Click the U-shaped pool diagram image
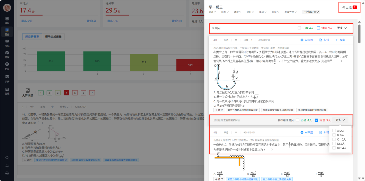This screenshot has height=181, width=365. [226, 77]
